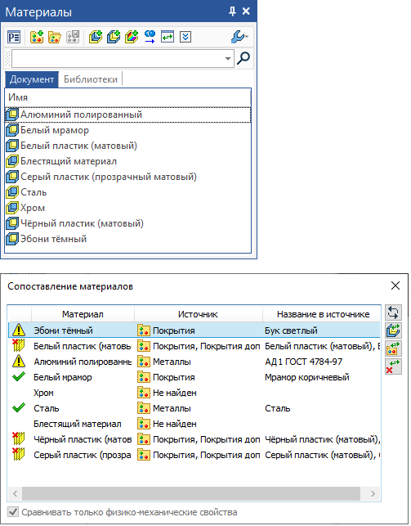Click the open library folder icon

click(55, 37)
